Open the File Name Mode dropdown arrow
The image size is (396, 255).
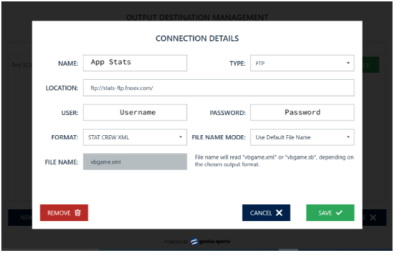click(348, 137)
